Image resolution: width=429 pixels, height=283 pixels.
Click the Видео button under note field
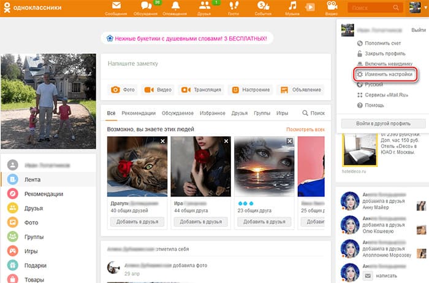(158, 90)
